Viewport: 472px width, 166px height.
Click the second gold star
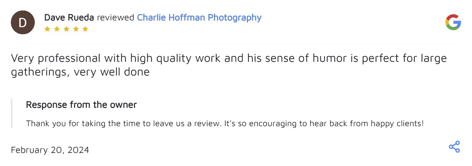pos(57,29)
